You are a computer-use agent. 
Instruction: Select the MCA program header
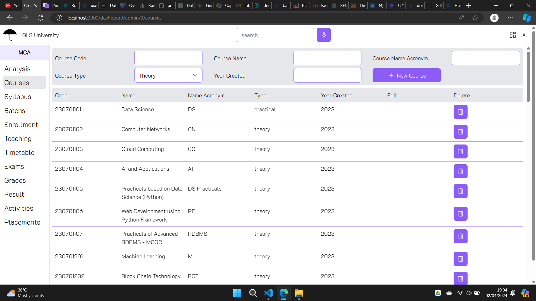coord(25,52)
